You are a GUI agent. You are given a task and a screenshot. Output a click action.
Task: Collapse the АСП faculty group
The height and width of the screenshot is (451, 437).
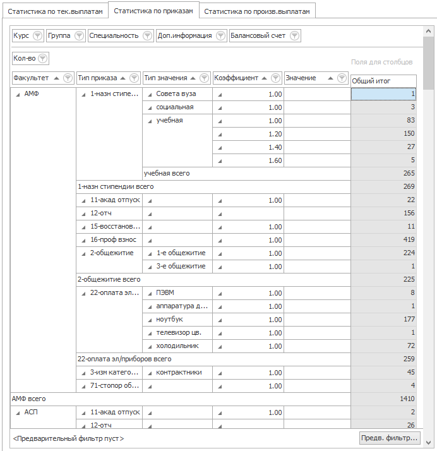(x=18, y=413)
